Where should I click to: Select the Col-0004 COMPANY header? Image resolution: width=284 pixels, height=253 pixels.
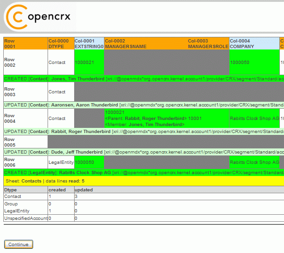pos(254,43)
